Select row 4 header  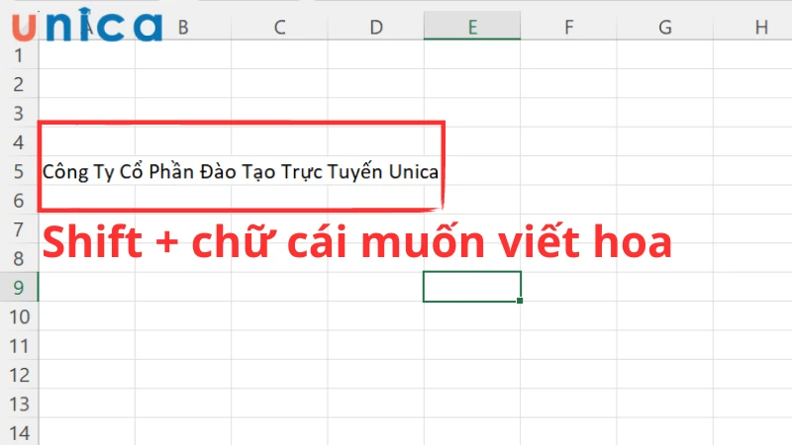click(x=19, y=142)
